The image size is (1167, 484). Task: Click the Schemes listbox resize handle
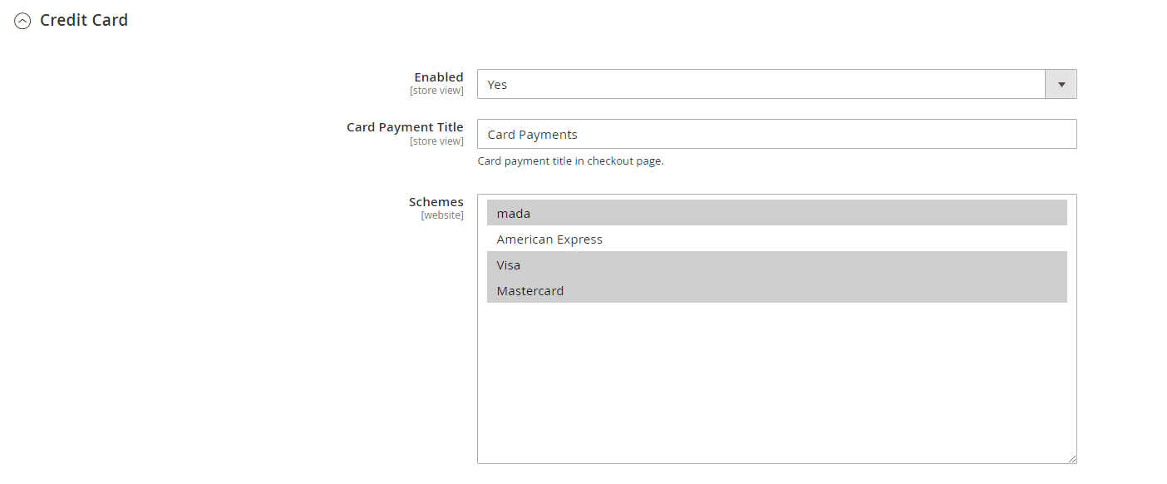point(1071,458)
